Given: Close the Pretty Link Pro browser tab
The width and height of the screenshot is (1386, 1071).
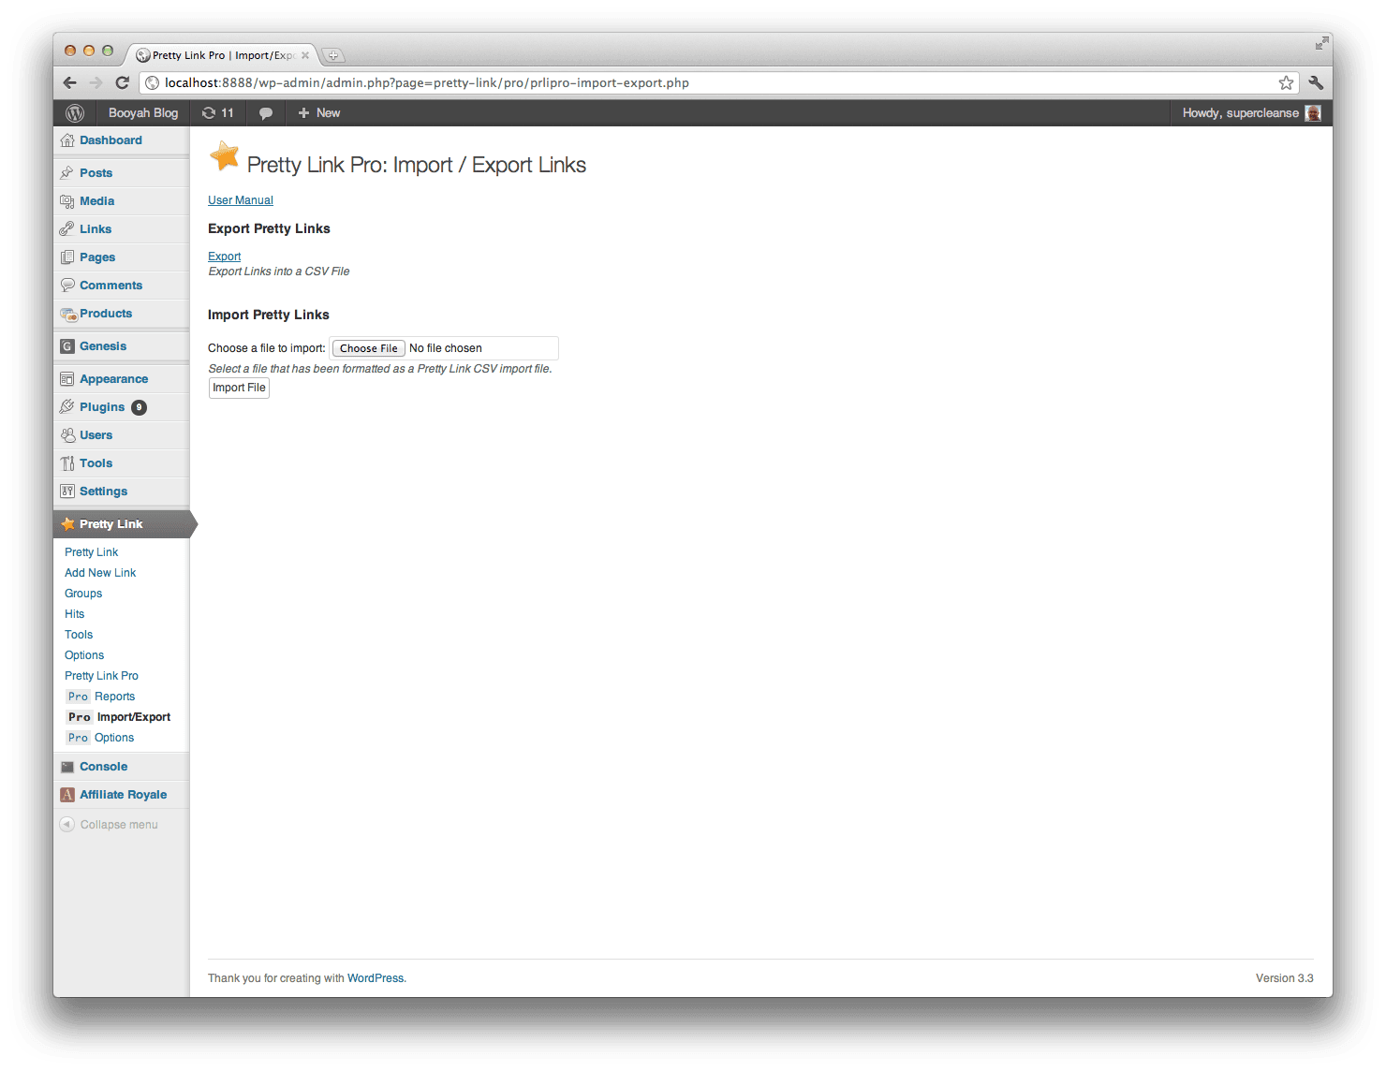Looking at the screenshot, I should (x=305, y=55).
